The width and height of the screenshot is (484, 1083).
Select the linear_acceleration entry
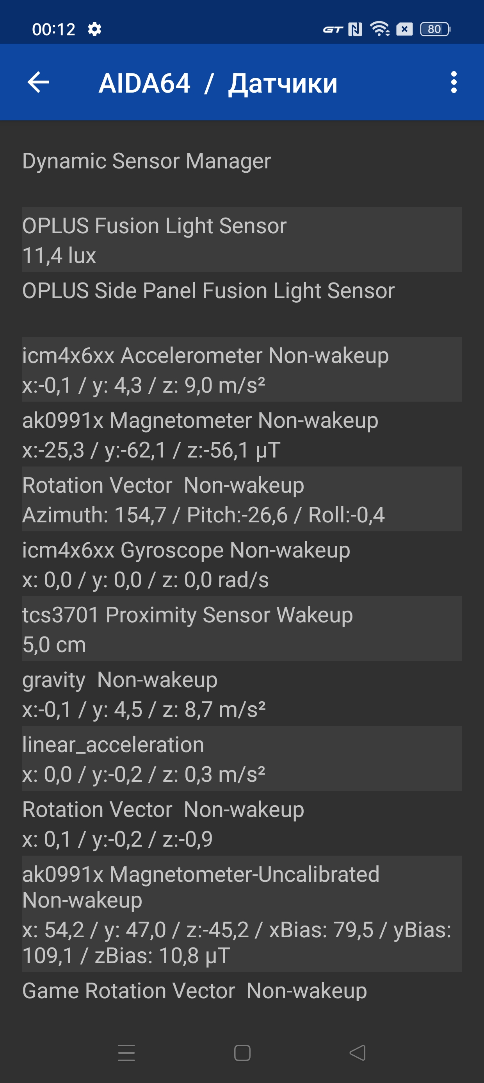pyautogui.click(x=242, y=758)
